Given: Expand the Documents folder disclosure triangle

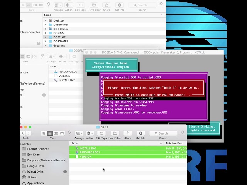Looking at the screenshot, I should click(x=46, y=25).
